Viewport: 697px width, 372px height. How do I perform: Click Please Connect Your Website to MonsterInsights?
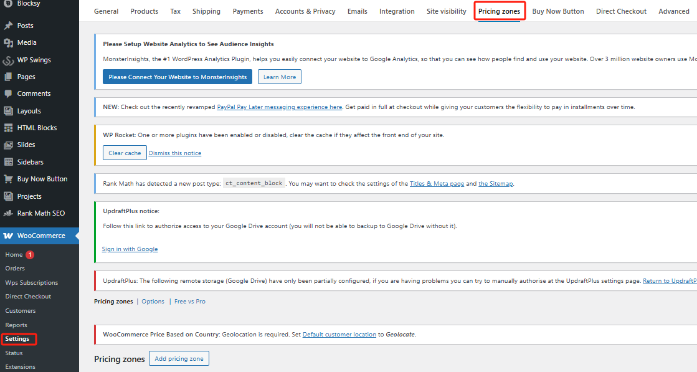coord(178,77)
